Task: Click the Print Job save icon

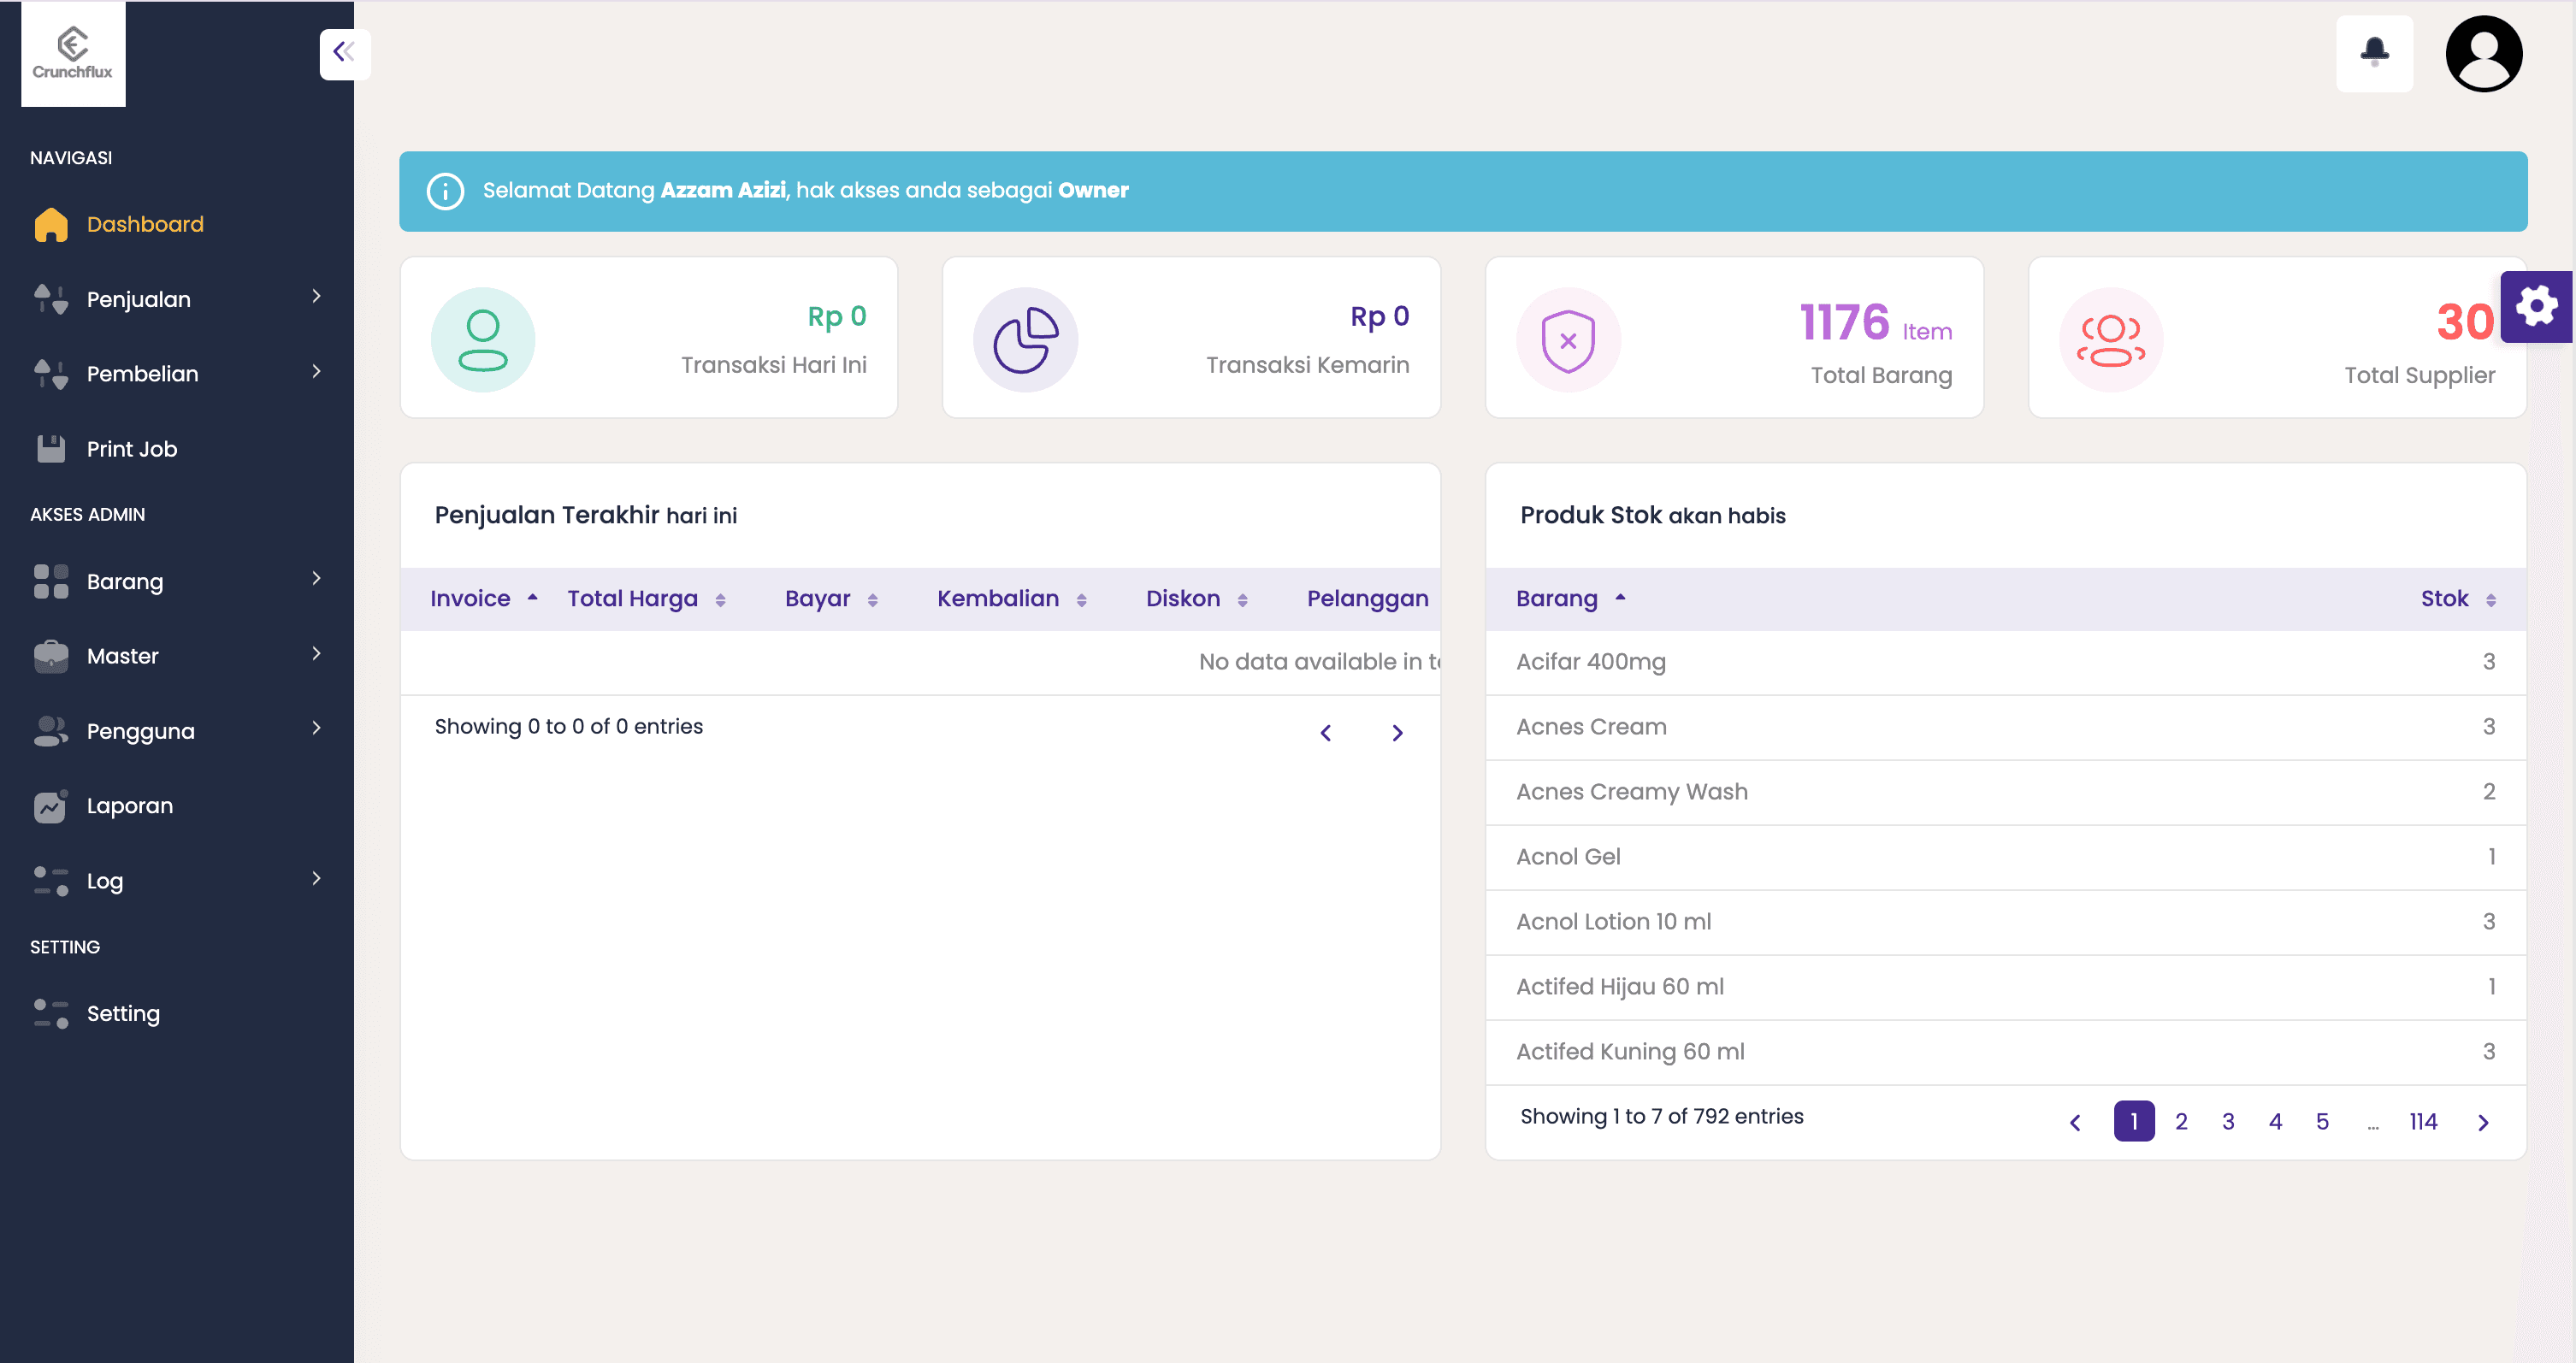Action: point(51,449)
